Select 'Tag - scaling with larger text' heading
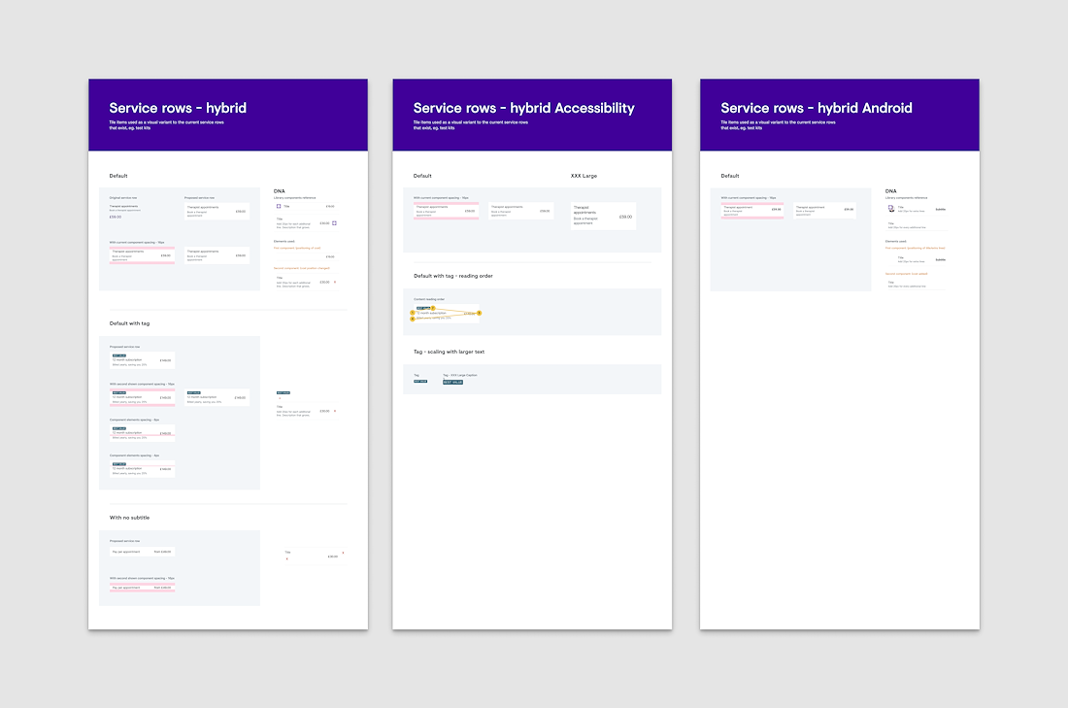 pyautogui.click(x=449, y=352)
